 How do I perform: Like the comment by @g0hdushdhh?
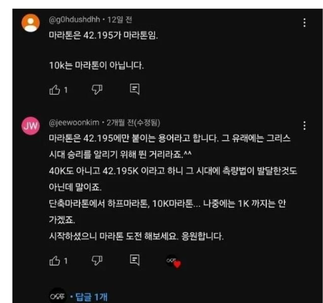[55, 90]
